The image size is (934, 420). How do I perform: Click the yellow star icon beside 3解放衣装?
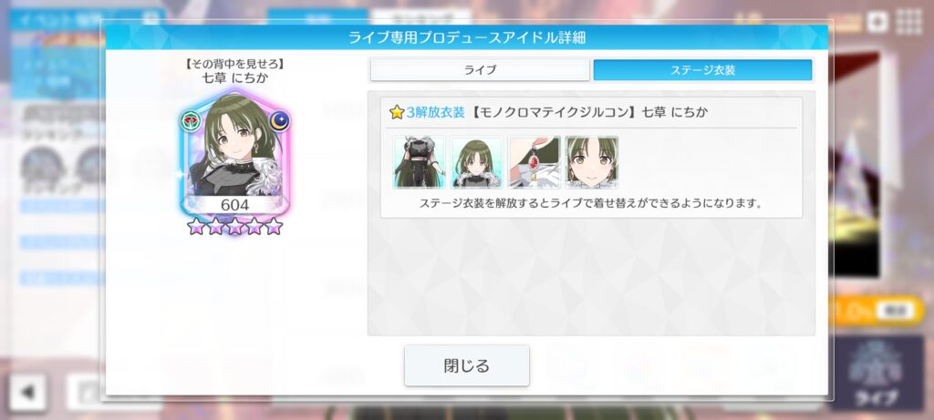click(x=397, y=112)
